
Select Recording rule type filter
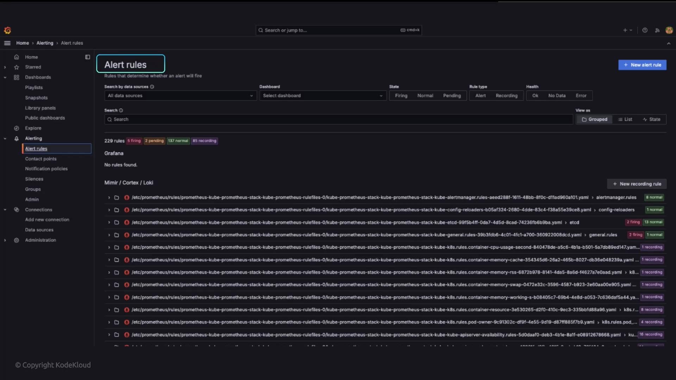click(506, 96)
